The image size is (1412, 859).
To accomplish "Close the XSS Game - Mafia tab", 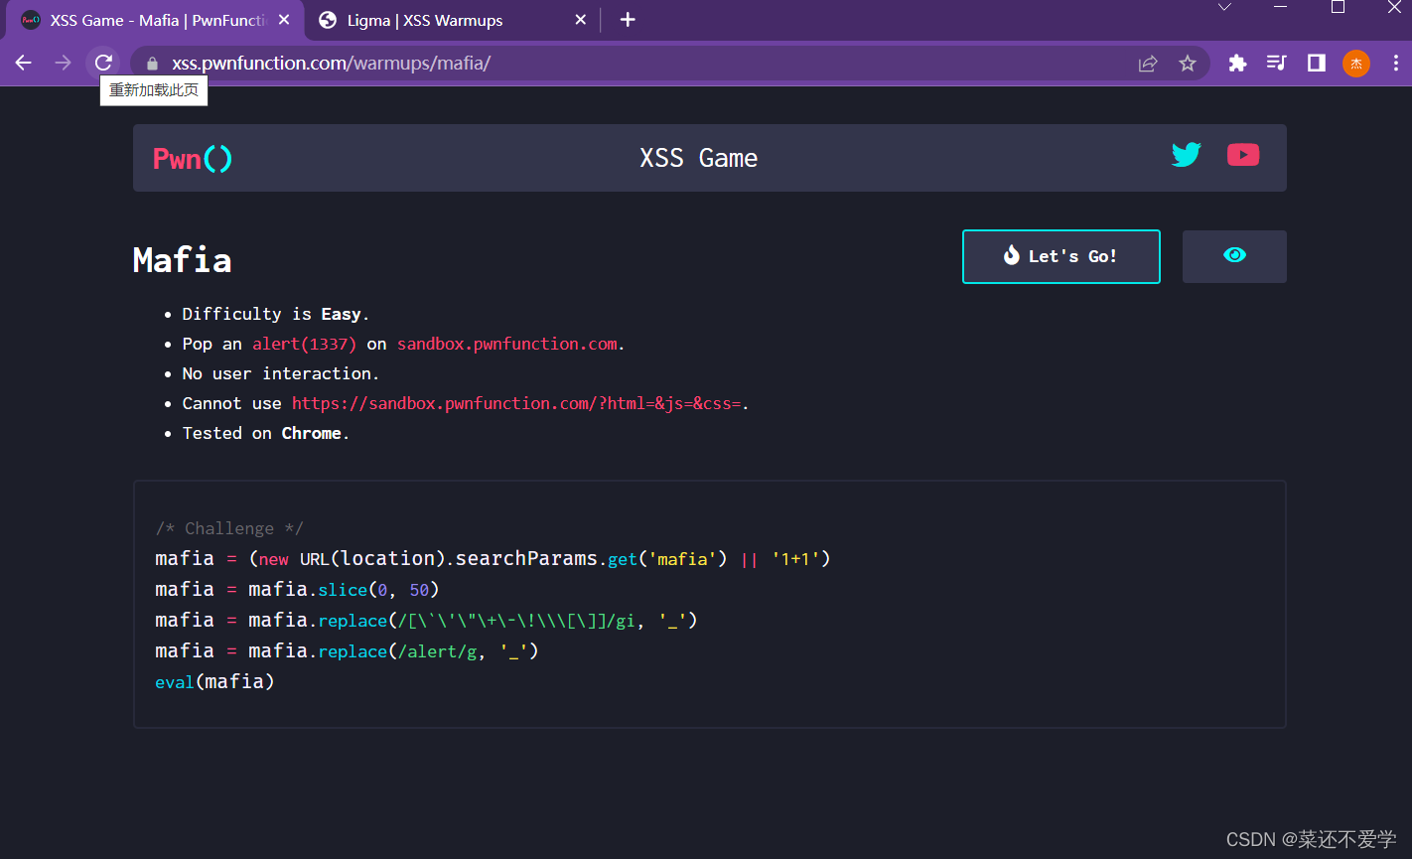I will point(285,20).
